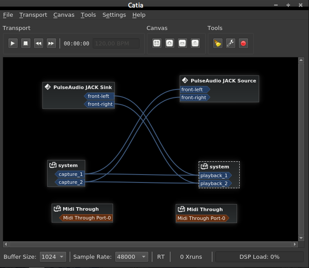The image size is (309, 268).
Task: Click the canvas zoom fit icon
Action: (157, 43)
